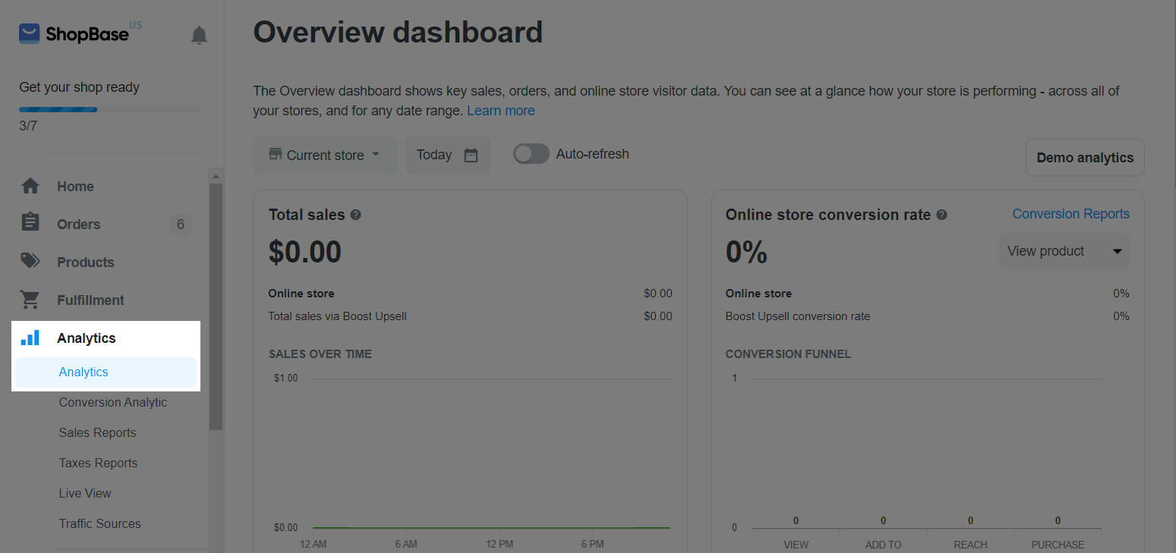The height and width of the screenshot is (553, 1176).
Task: Click Total sales via Boost Upsell row
Action: 471,316
